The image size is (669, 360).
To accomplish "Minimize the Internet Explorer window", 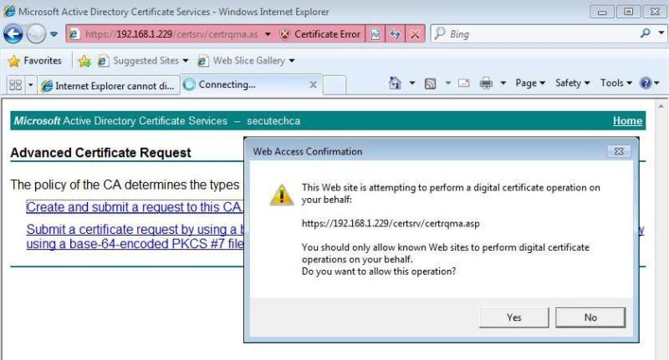I will click(x=602, y=12).
